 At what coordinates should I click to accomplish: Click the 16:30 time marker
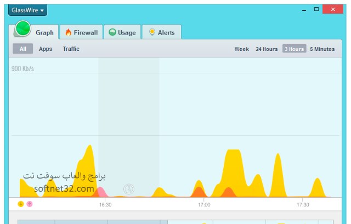tap(105, 204)
